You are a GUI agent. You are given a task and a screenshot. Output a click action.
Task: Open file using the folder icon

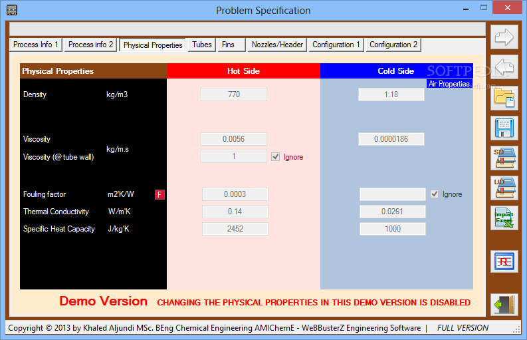pos(504,98)
